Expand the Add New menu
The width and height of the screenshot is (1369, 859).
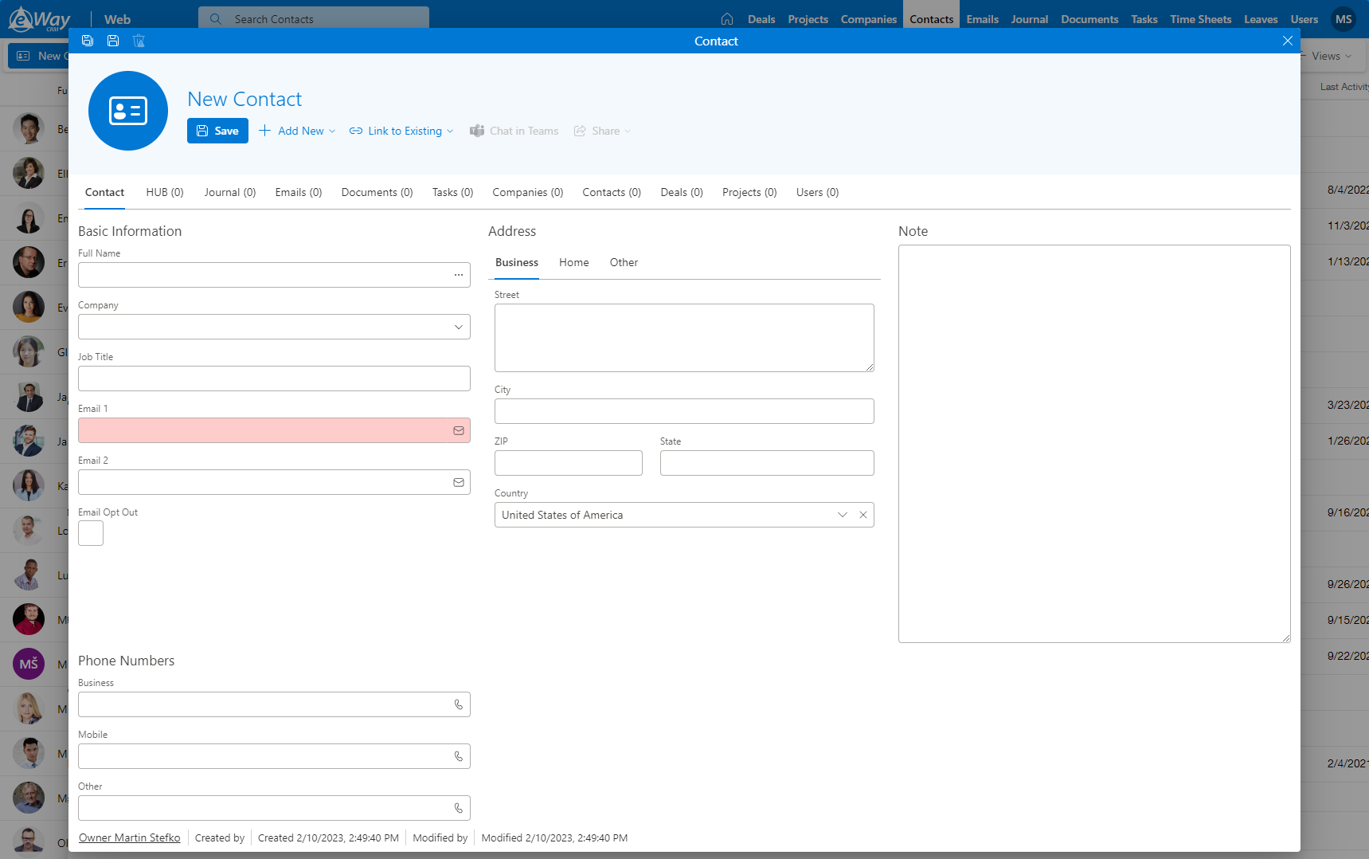coord(298,131)
